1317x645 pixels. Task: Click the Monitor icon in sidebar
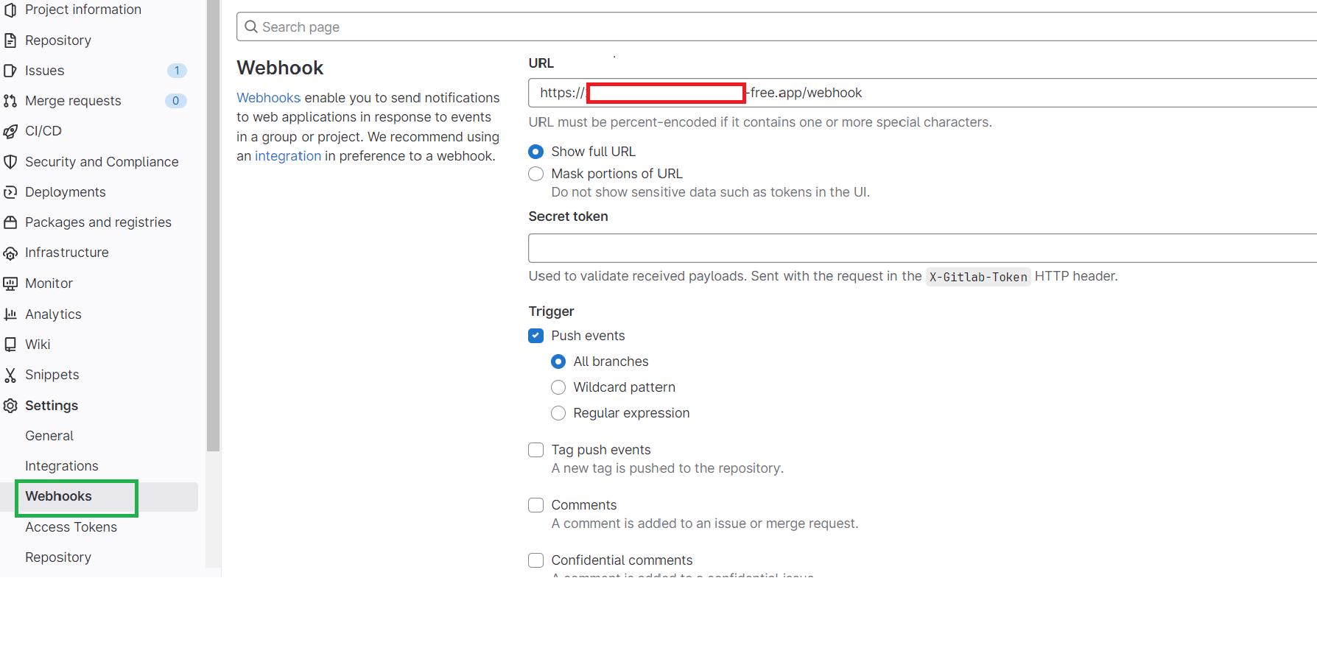[10, 283]
